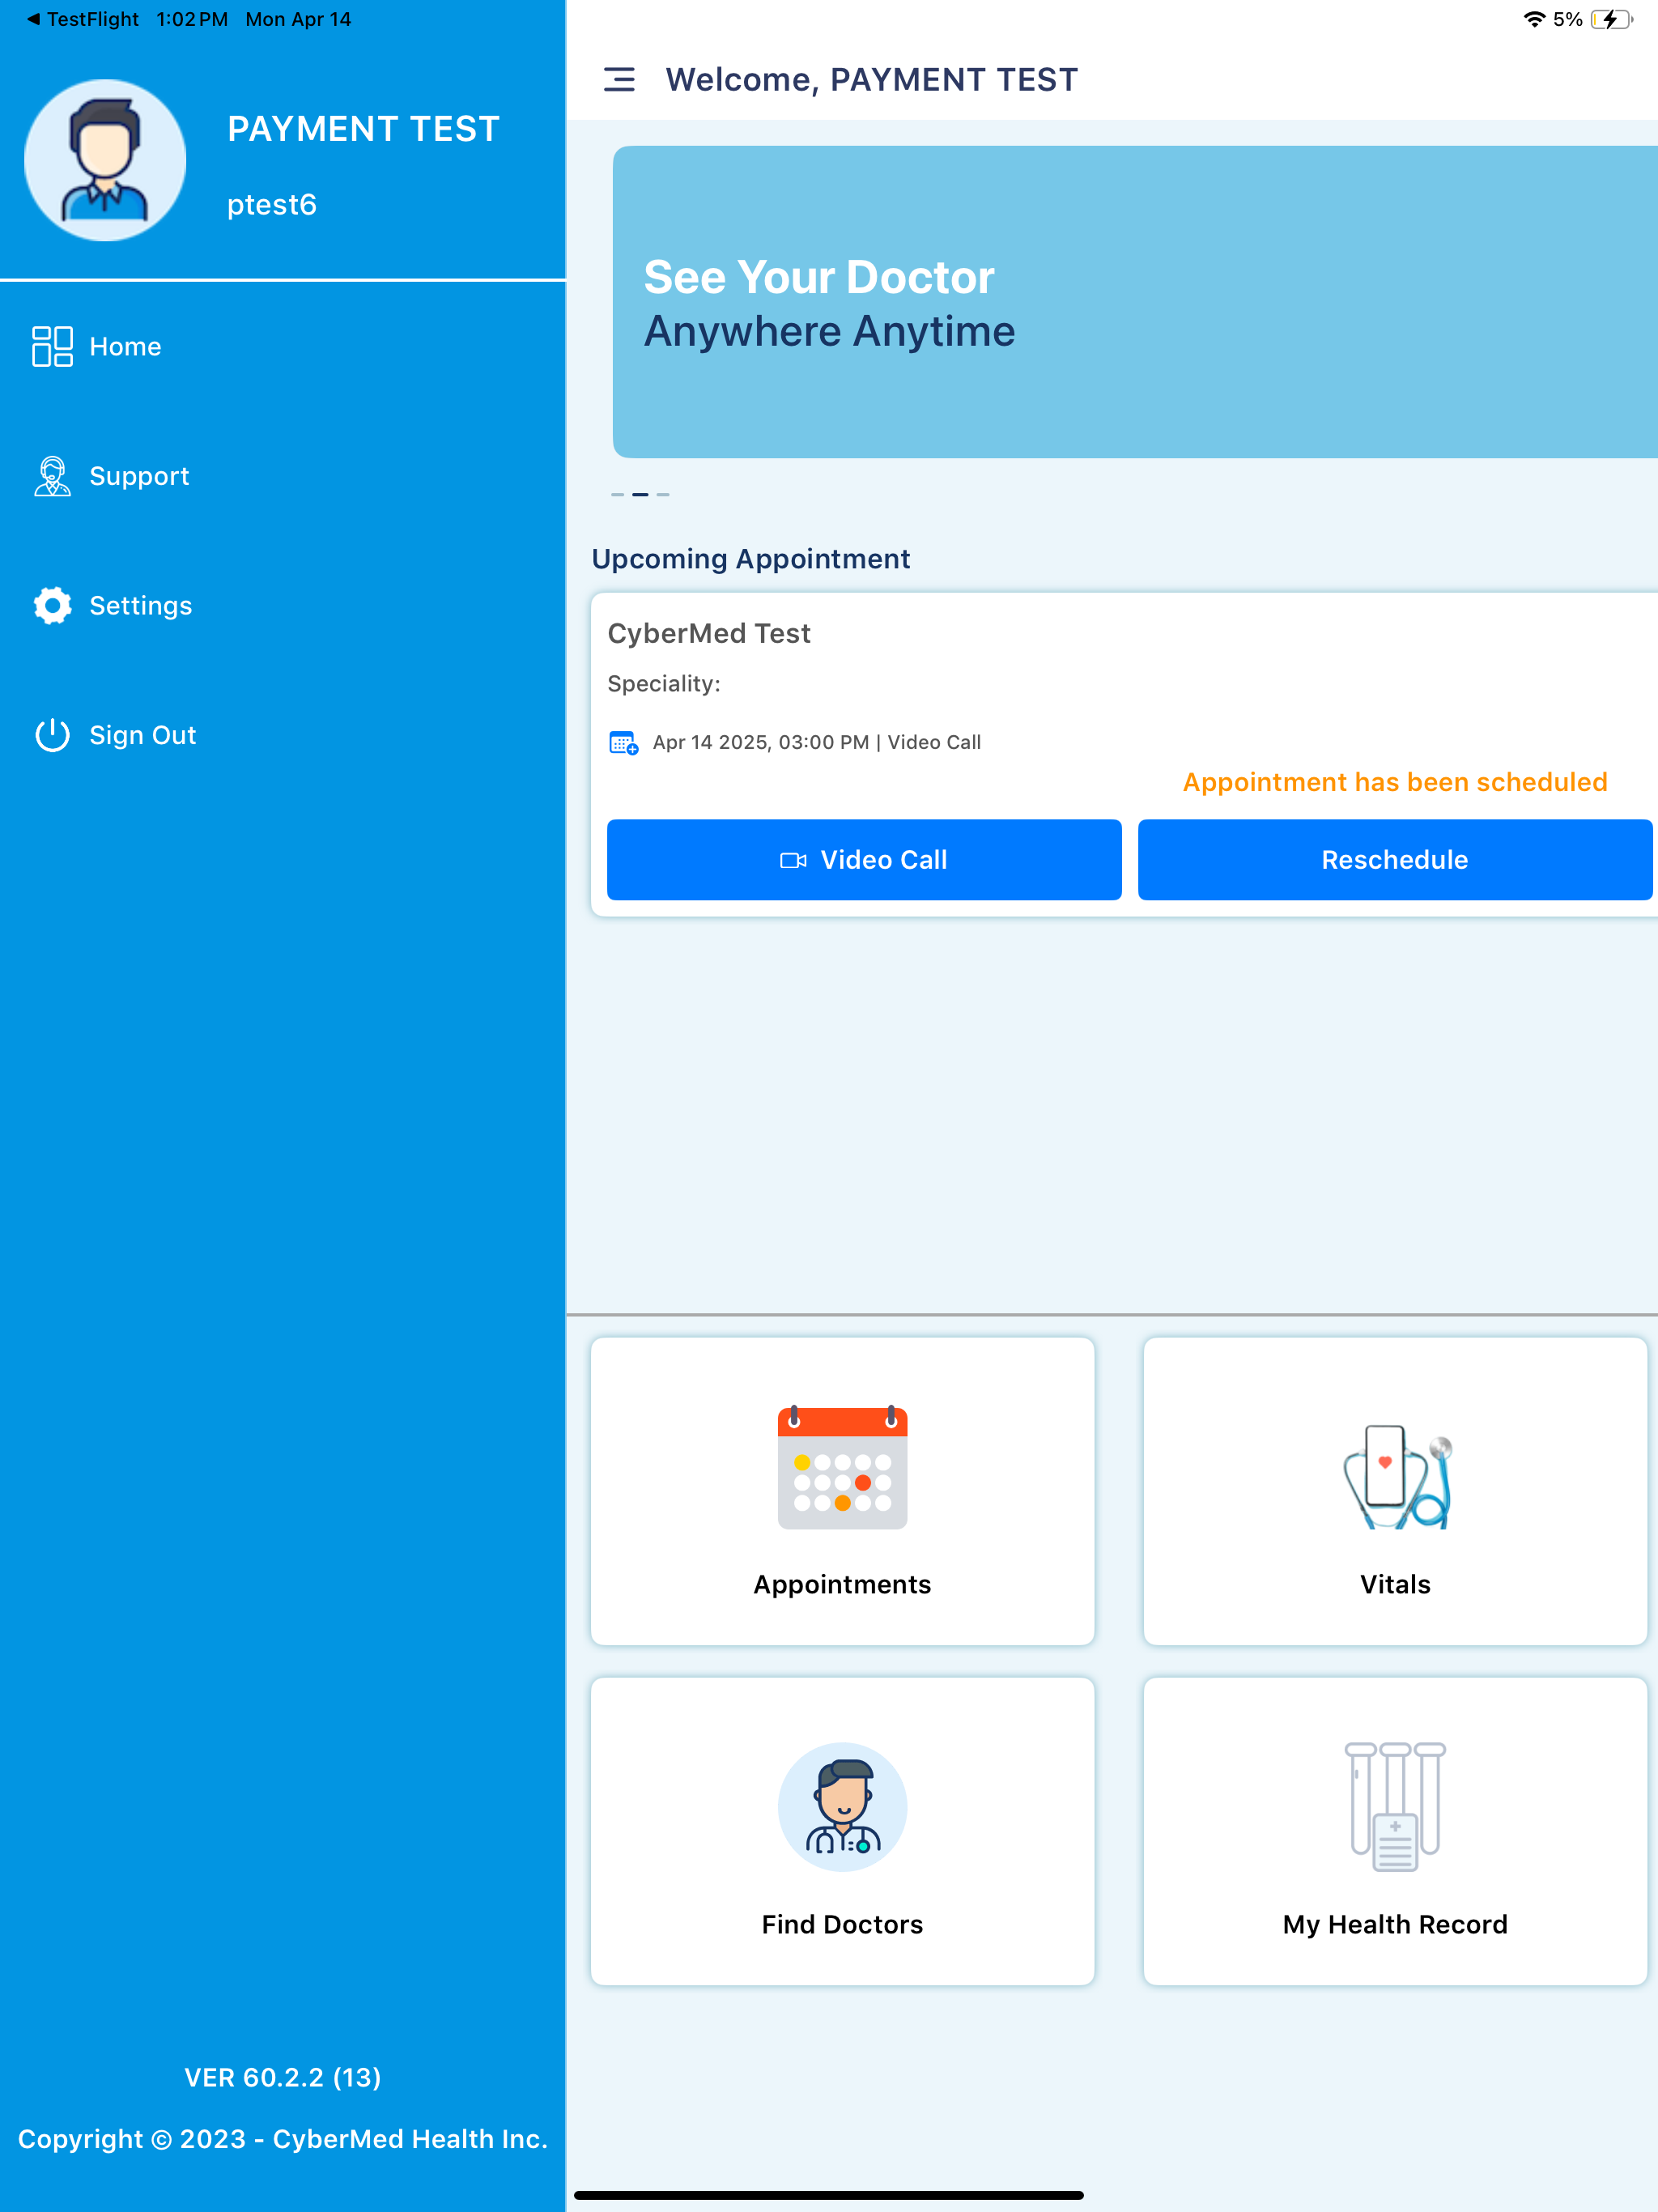1658x2212 pixels.
Task: Open My Health Record test tubes icon
Action: point(1395,1806)
